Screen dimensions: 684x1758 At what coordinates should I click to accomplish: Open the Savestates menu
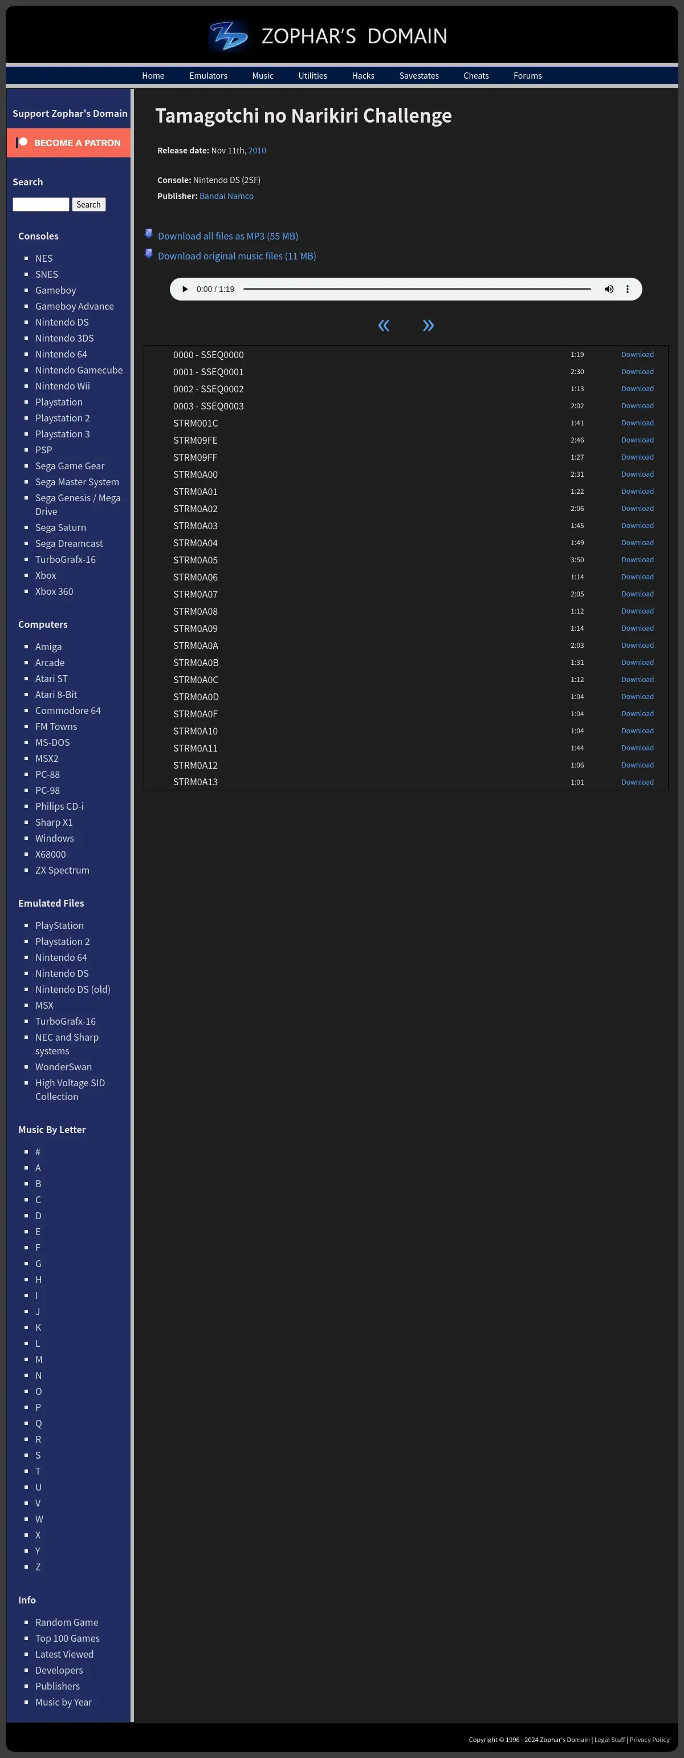click(x=419, y=76)
